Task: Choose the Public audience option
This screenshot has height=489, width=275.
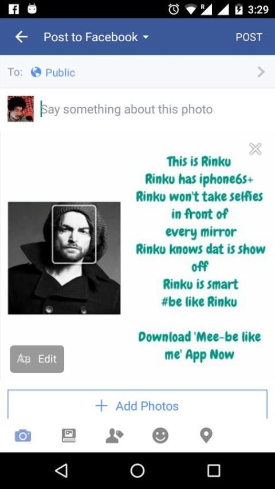Action: (x=60, y=73)
